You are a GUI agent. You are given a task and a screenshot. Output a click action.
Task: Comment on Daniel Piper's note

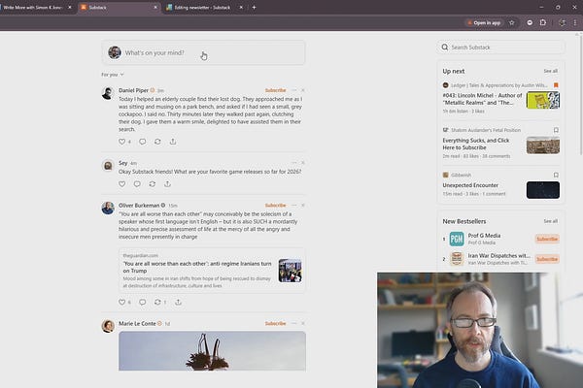[143, 142]
